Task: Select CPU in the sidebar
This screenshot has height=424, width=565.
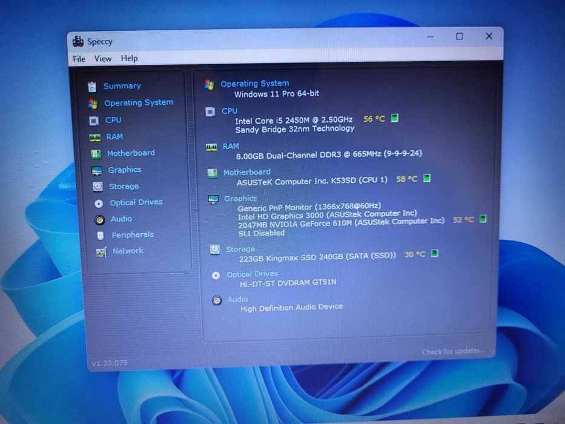Action: [x=113, y=120]
